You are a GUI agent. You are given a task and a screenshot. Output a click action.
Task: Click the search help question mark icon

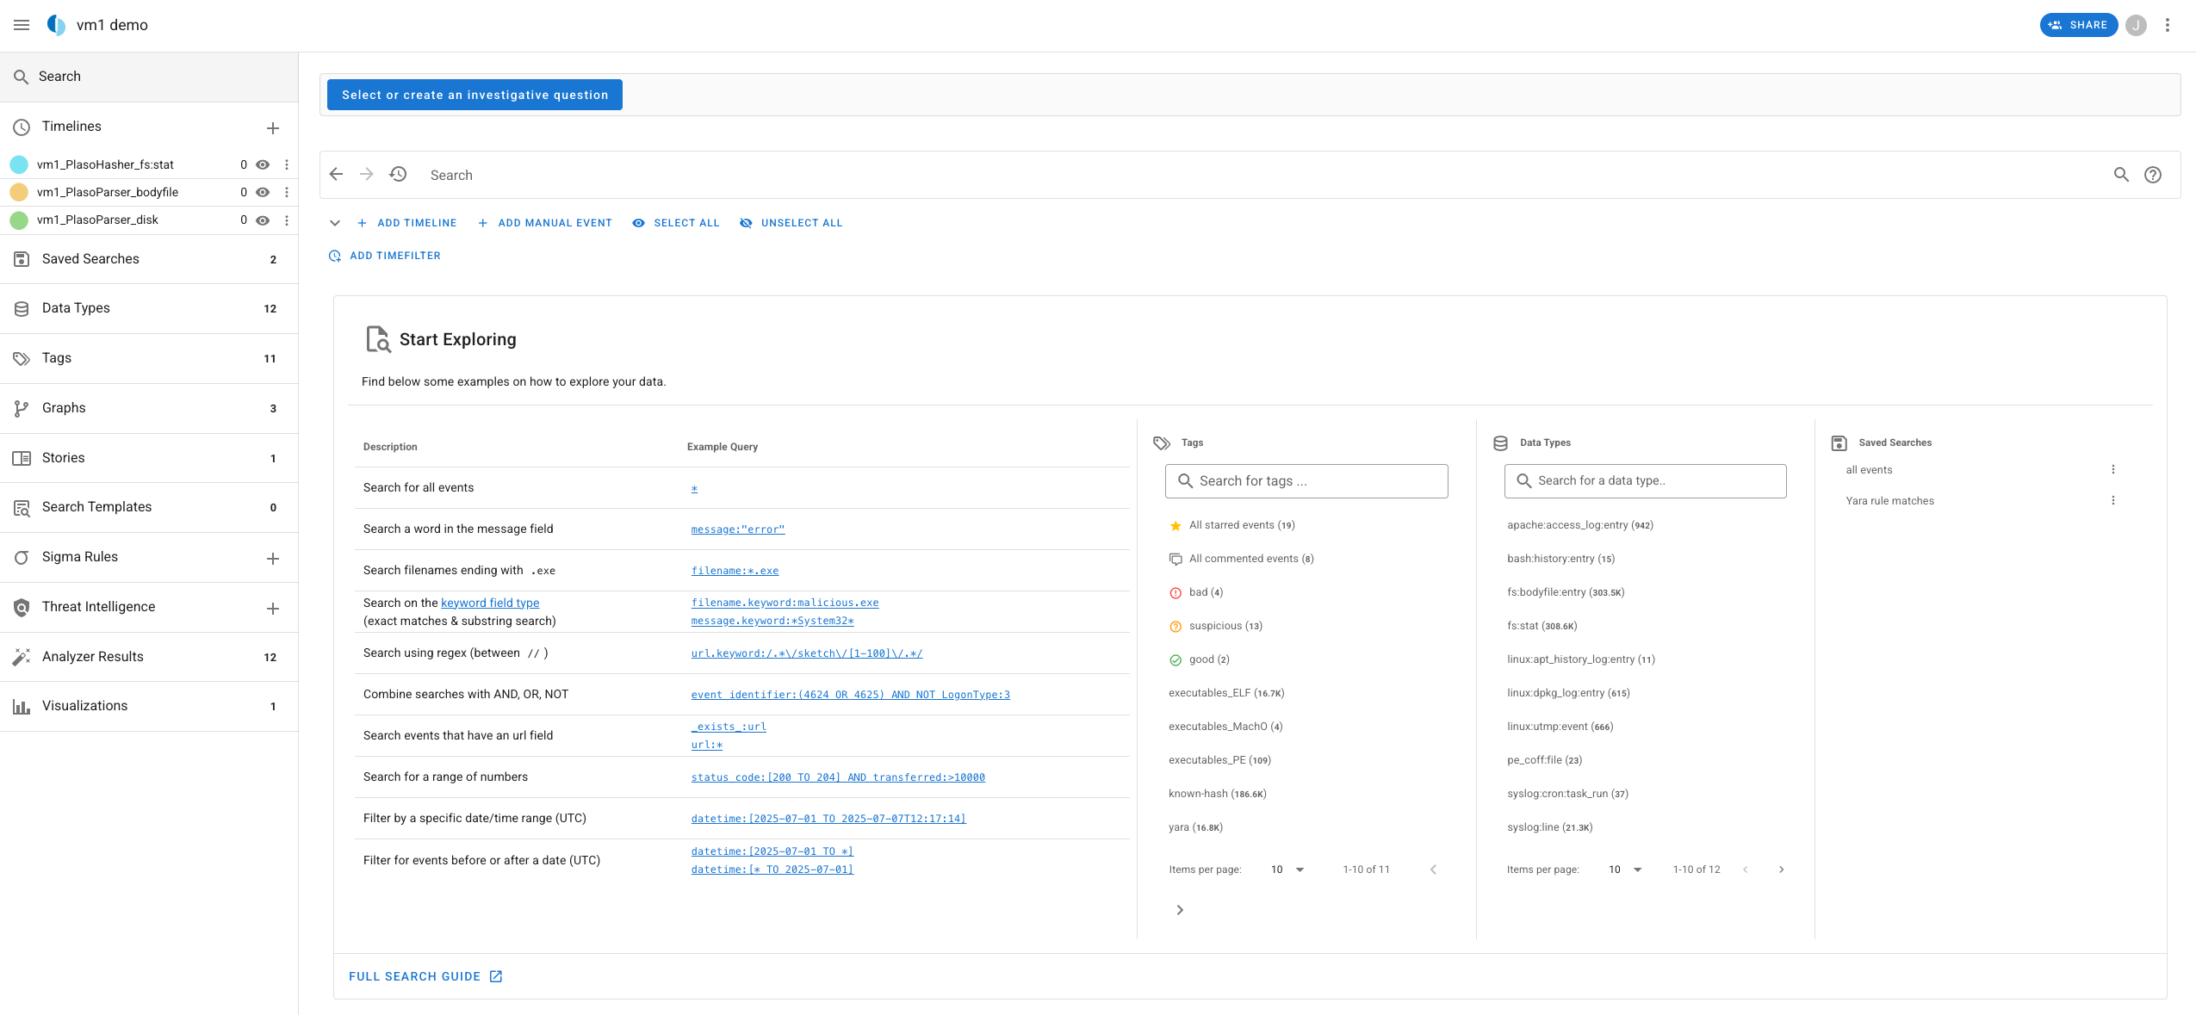point(2152,175)
